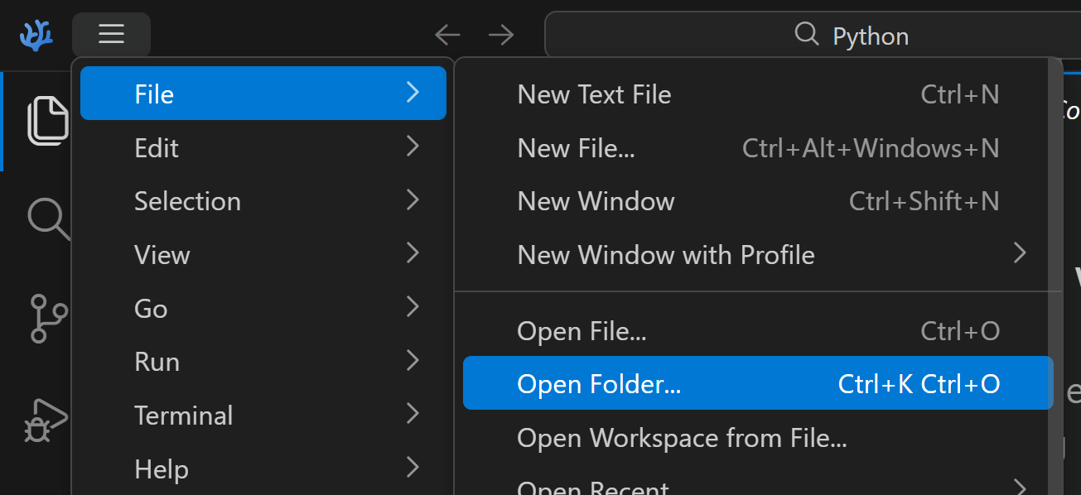This screenshot has width=1081, height=495.
Task: Click the hamburger application menu icon
Action: 111,34
